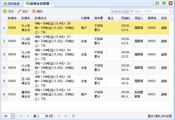Select row with code 0005
175x120 pixels.
tap(85, 41)
